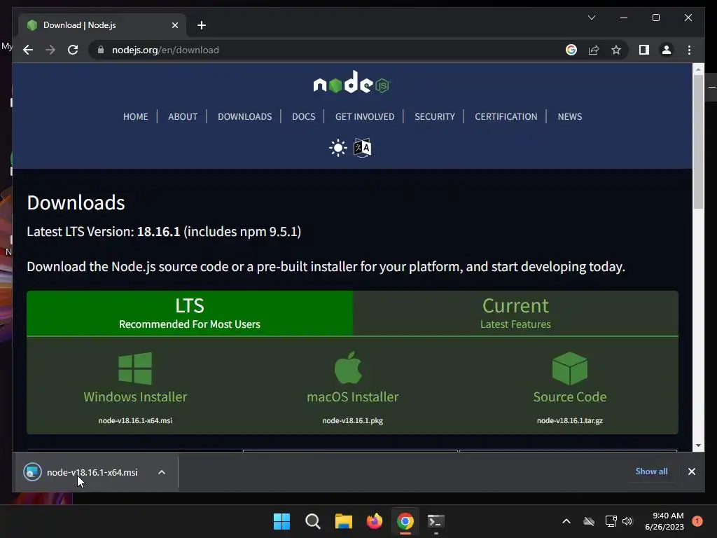
Task: Share this page using the share icon
Action: tap(594, 50)
